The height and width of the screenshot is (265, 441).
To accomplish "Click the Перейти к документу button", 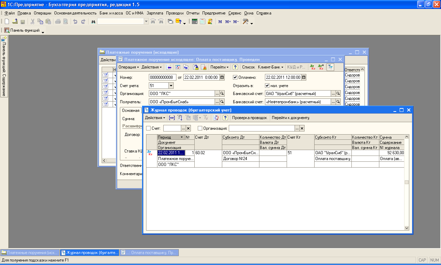I will click(x=290, y=118).
